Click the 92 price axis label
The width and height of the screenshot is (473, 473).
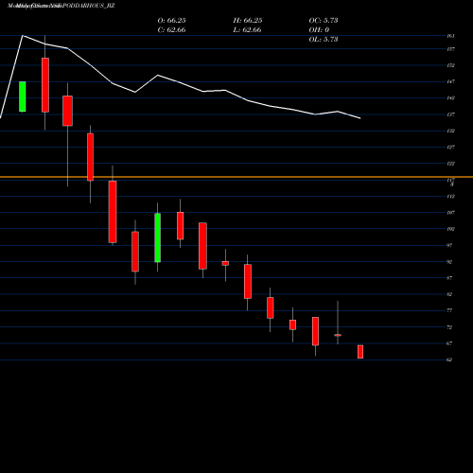449,262
